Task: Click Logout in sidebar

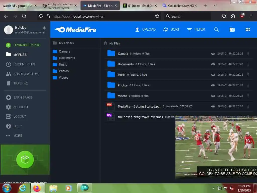Action: point(16,117)
